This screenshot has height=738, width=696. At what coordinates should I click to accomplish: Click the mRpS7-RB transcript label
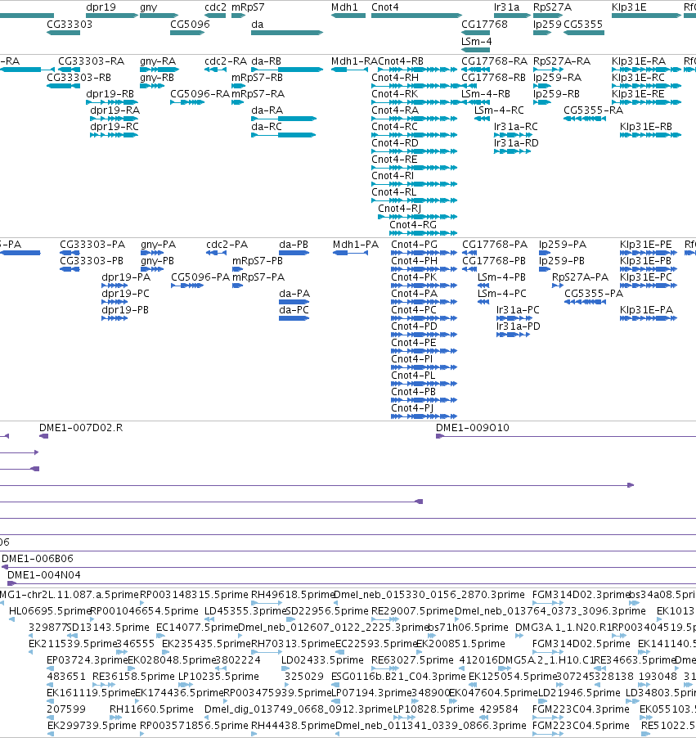point(257,77)
